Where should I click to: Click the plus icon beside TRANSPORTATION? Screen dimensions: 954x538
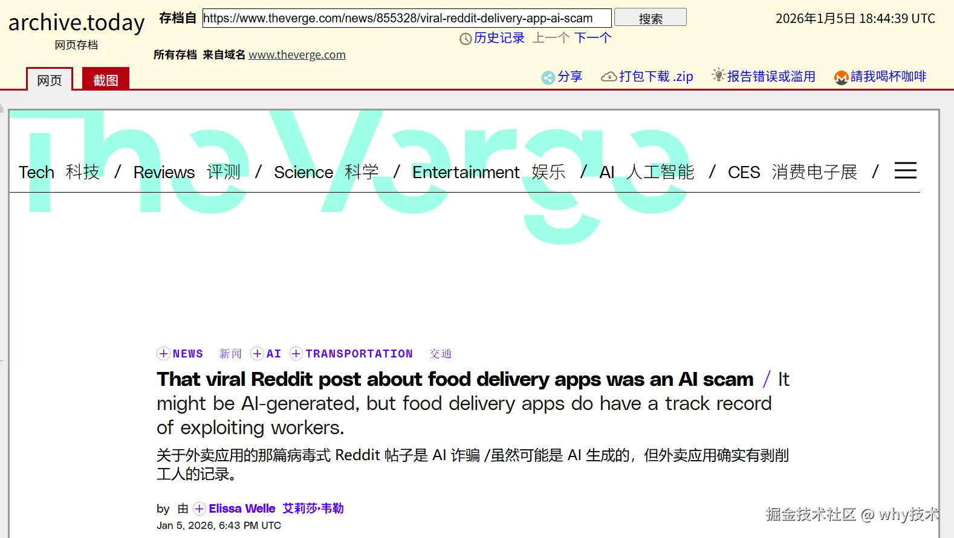click(x=296, y=354)
